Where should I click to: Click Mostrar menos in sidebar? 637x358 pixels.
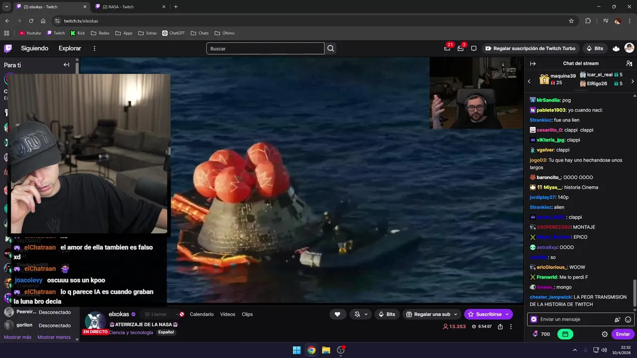tap(54, 337)
